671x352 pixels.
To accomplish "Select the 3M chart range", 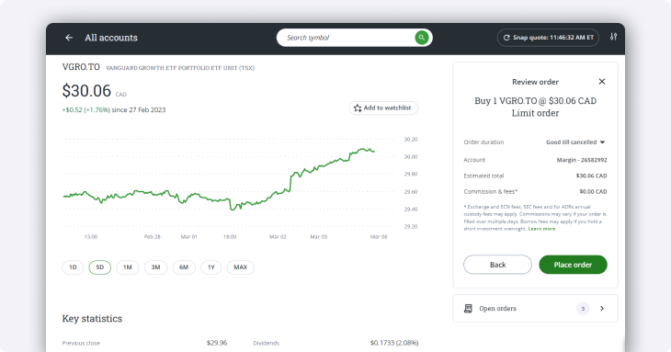I will coord(155,267).
